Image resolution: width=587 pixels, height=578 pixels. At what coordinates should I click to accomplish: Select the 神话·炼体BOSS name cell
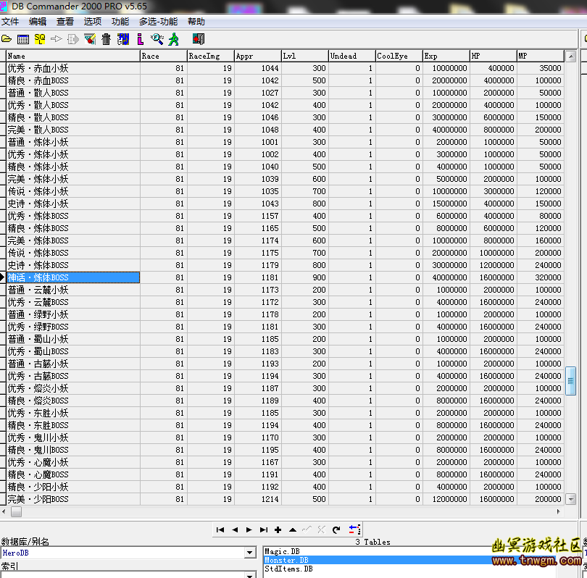(73, 277)
